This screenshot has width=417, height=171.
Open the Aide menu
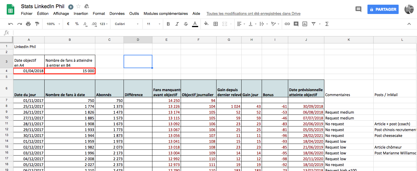[196, 14]
